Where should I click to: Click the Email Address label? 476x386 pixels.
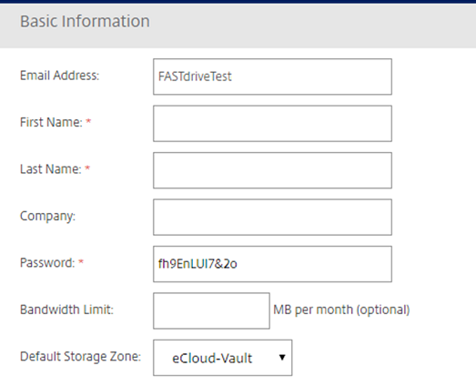click(x=59, y=76)
